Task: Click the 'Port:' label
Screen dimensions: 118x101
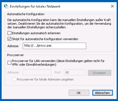Action: [58, 72]
